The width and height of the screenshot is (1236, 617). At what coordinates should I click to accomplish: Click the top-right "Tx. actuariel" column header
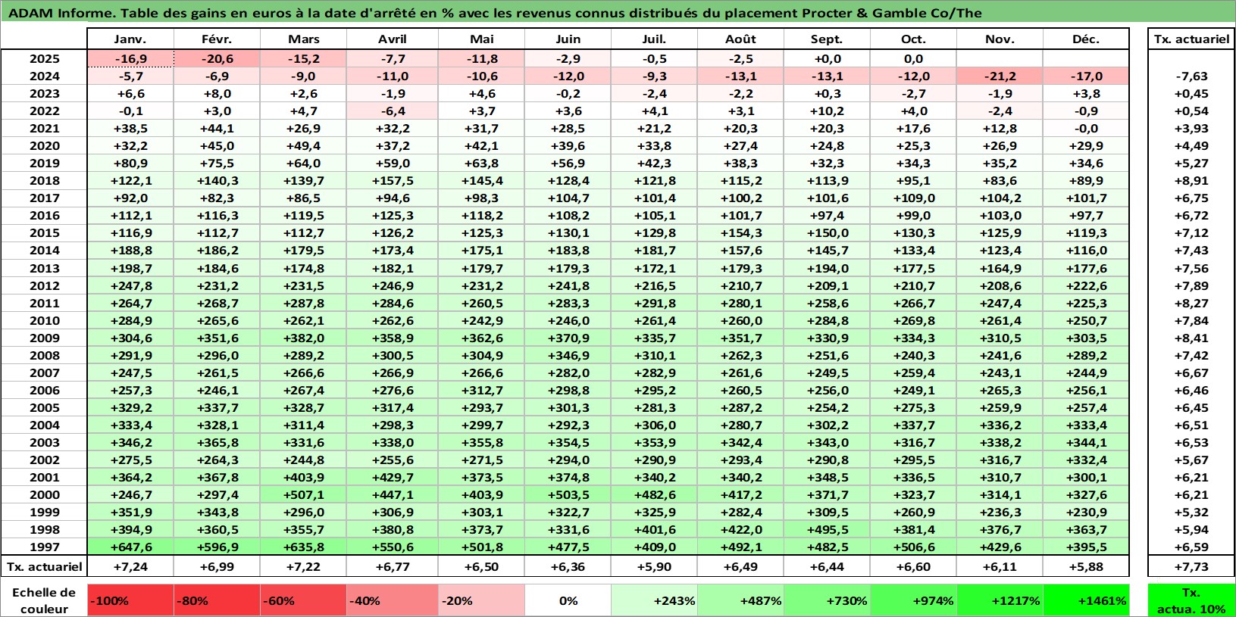(1191, 39)
